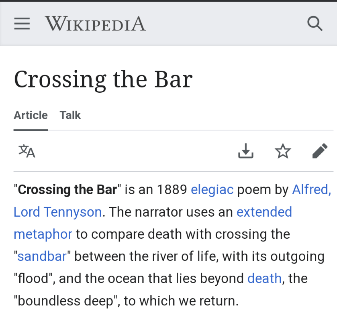Click the Wikipedia wordmark logo
Screen dimensions: 337x319
pyautogui.click(x=95, y=24)
